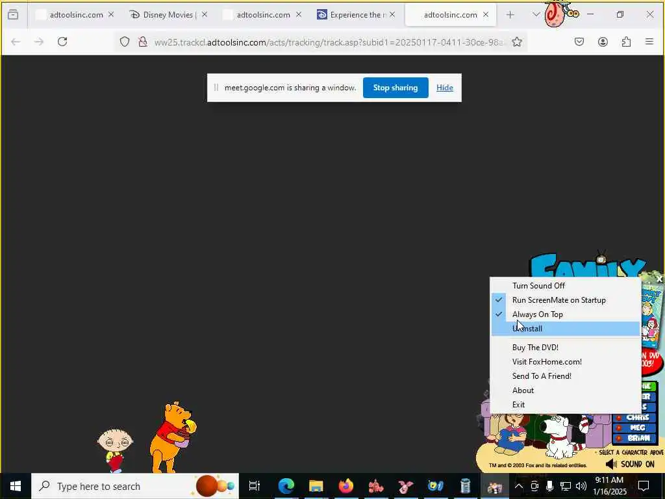Viewport: 665px width, 499px height.
Task: Open File Explorer from the taskbar
Action: [x=316, y=486]
